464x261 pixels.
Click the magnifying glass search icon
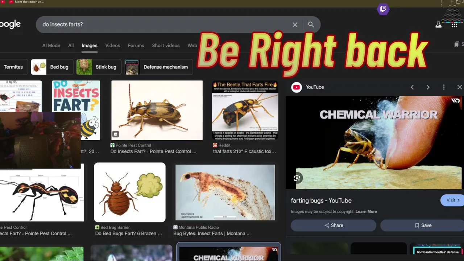click(x=311, y=24)
